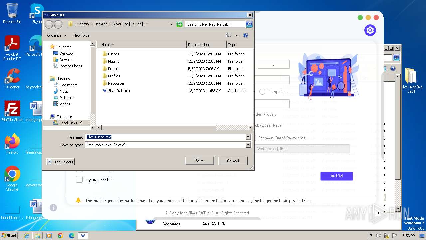Expand the Desktop breadcrumb arrow
This screenshot has height=240, width=426.
(110, 24)
